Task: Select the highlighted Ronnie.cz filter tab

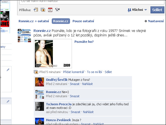Action: tap(61, 21)
